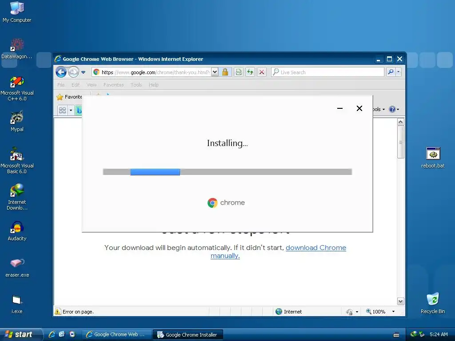
Task: Click the red Stop loading button
Action: point(262,72)
